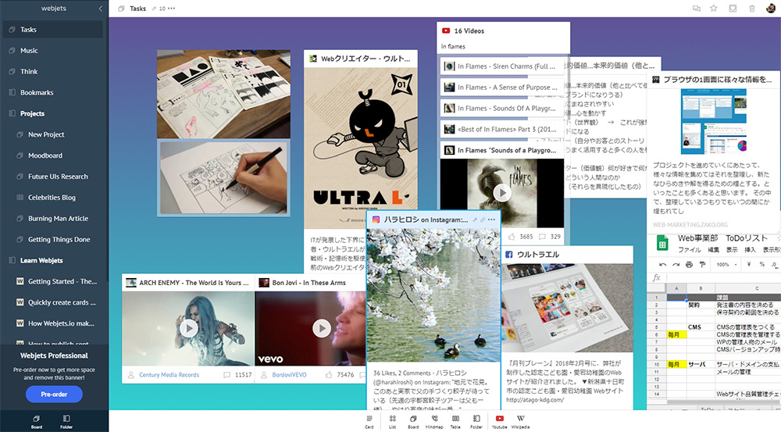
Task: Click the Google Sheets icon on Web事業部 card
Action: [x=662, y=244]
